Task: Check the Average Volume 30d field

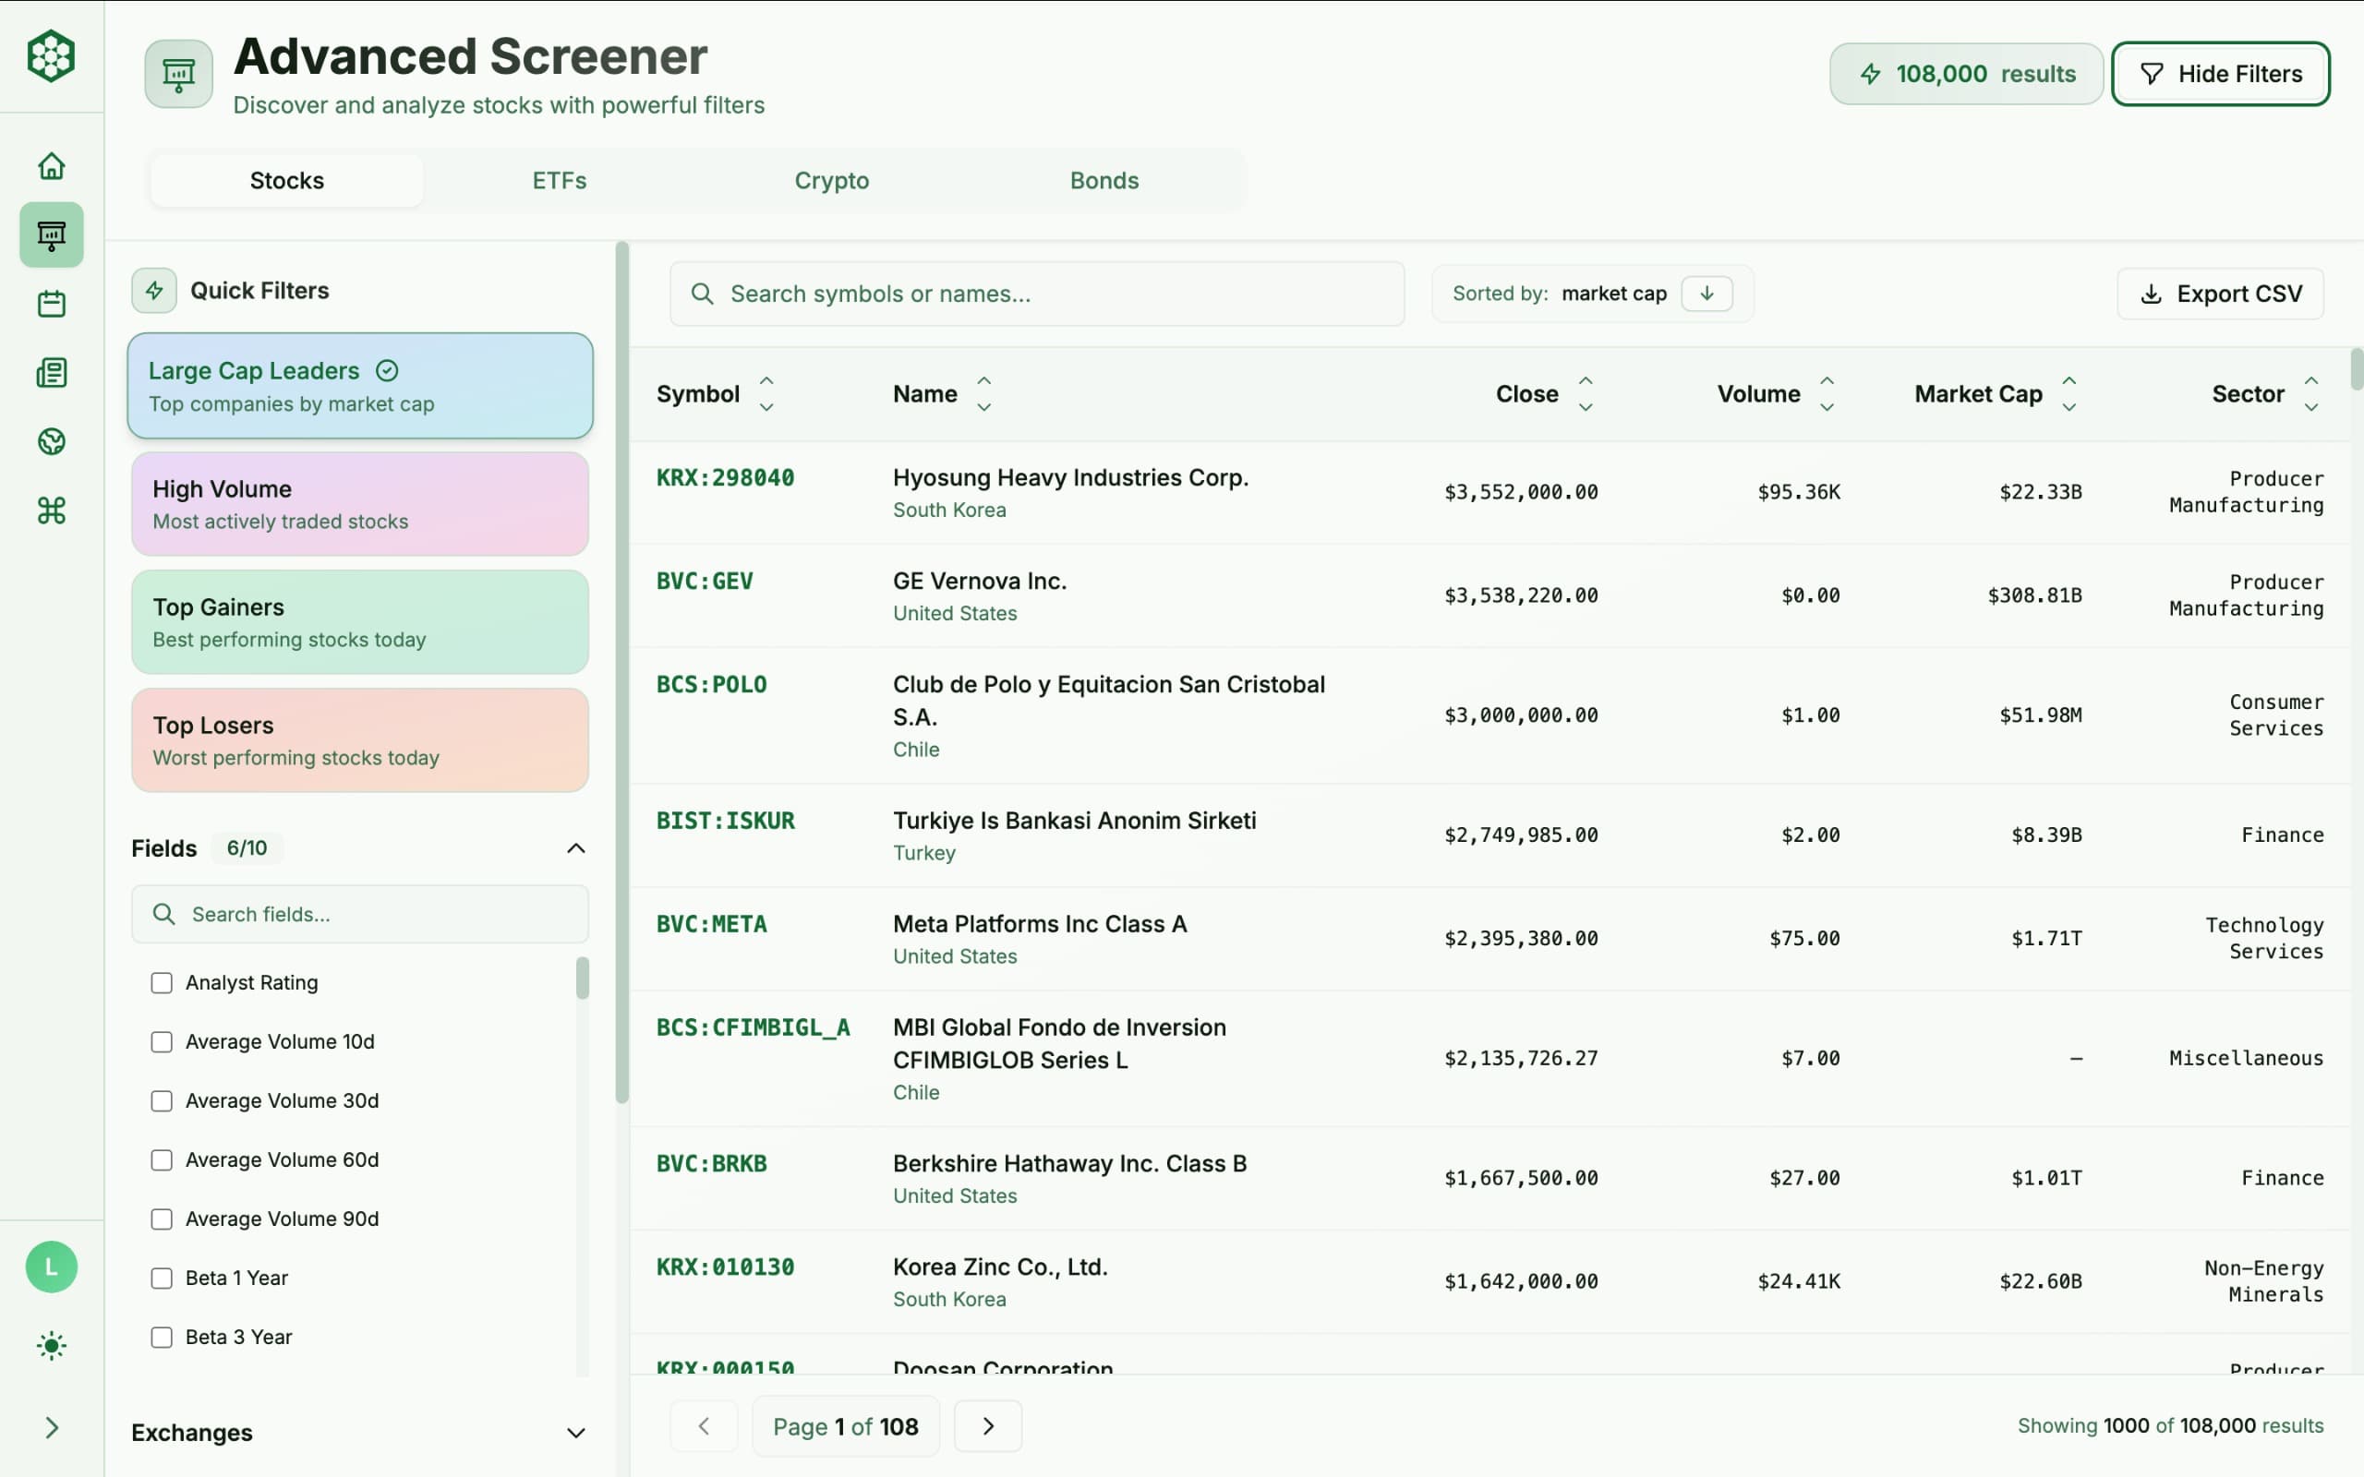Action: pos(162,1101)
